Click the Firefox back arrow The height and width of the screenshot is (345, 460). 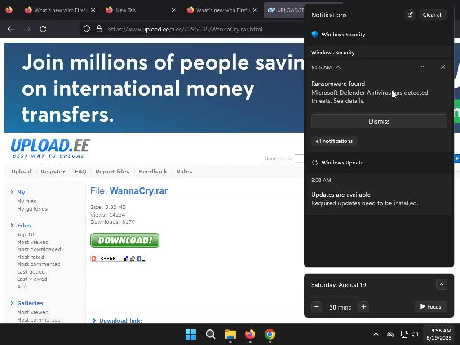point(11,29)
